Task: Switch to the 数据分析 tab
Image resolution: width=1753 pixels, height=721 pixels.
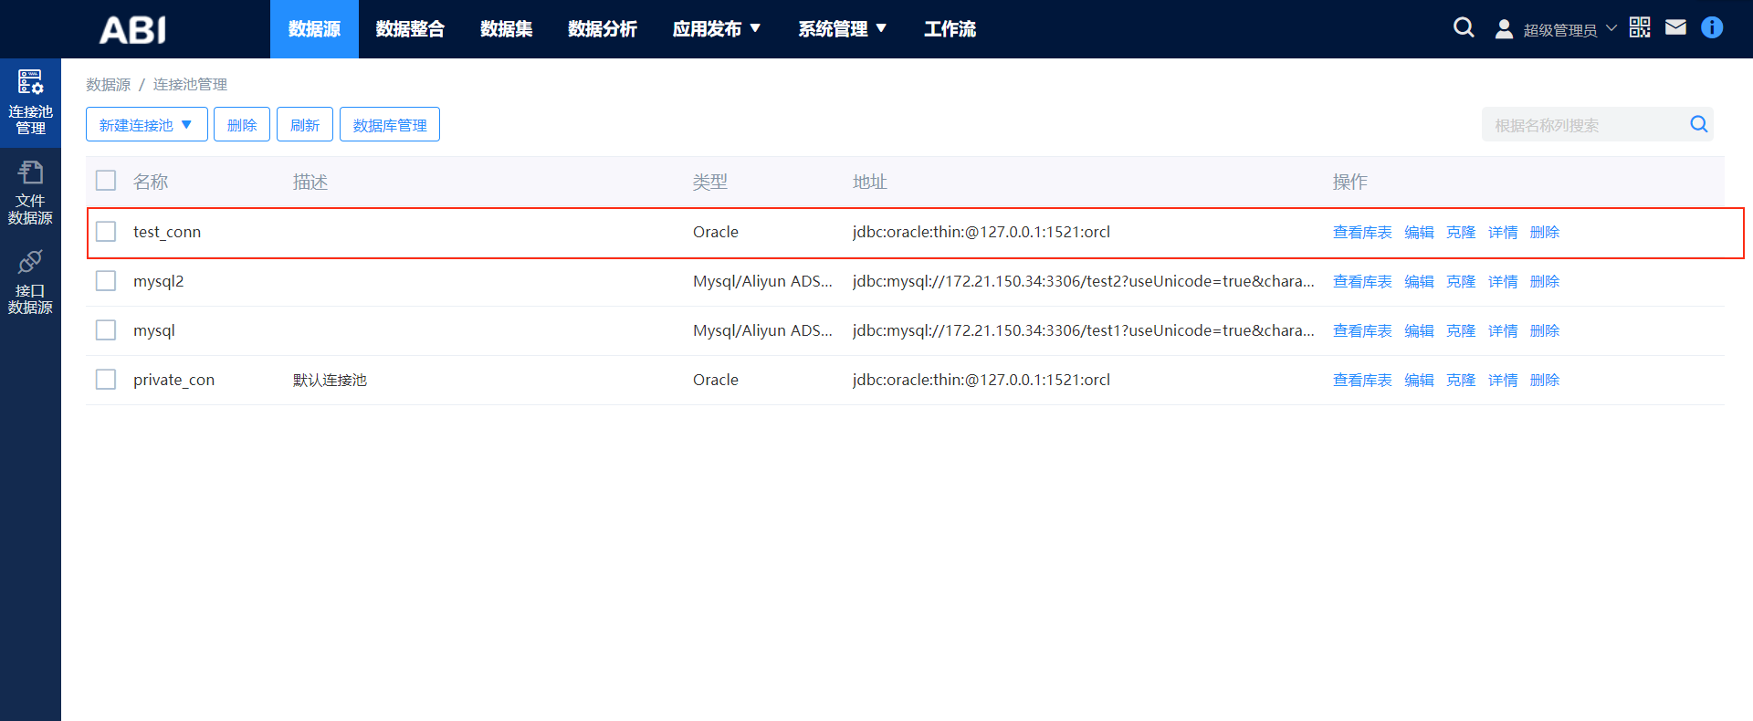Action: click(x=603, y=29)
